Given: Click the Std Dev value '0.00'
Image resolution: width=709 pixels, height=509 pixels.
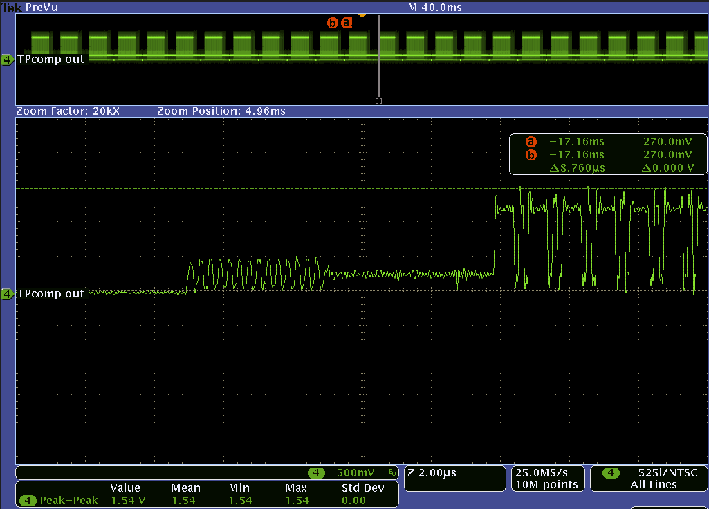Looking at the screenshot, I should (353, 501).
